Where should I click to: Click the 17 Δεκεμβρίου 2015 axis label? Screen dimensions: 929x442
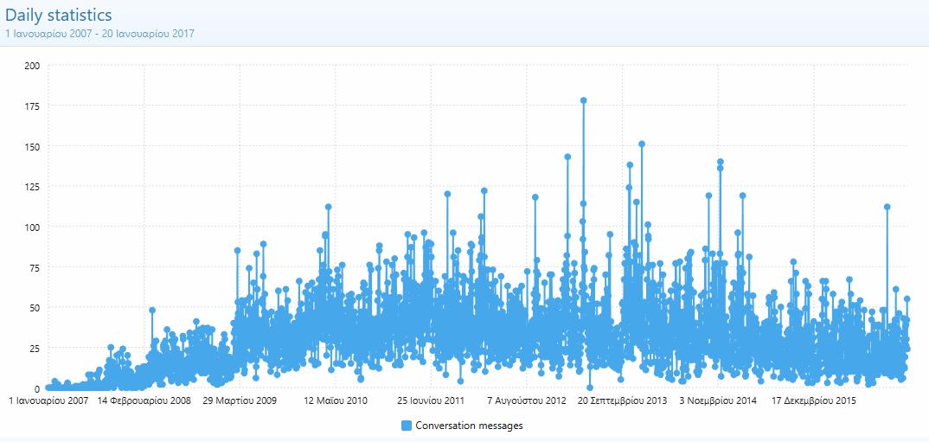pos(814,401)
